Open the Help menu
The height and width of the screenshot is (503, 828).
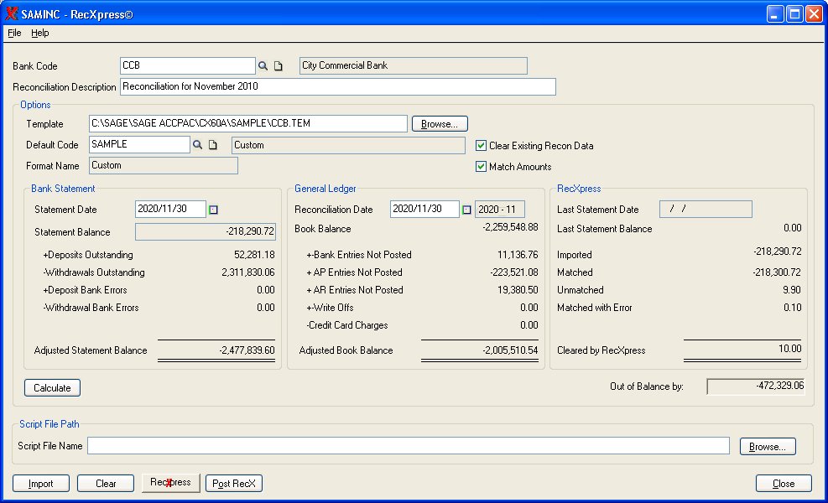(39, 33)
